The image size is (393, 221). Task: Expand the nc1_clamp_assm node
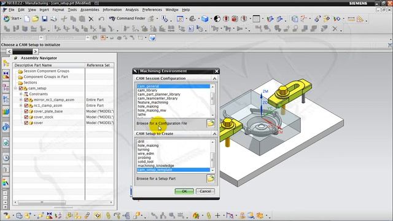[21, 106]
